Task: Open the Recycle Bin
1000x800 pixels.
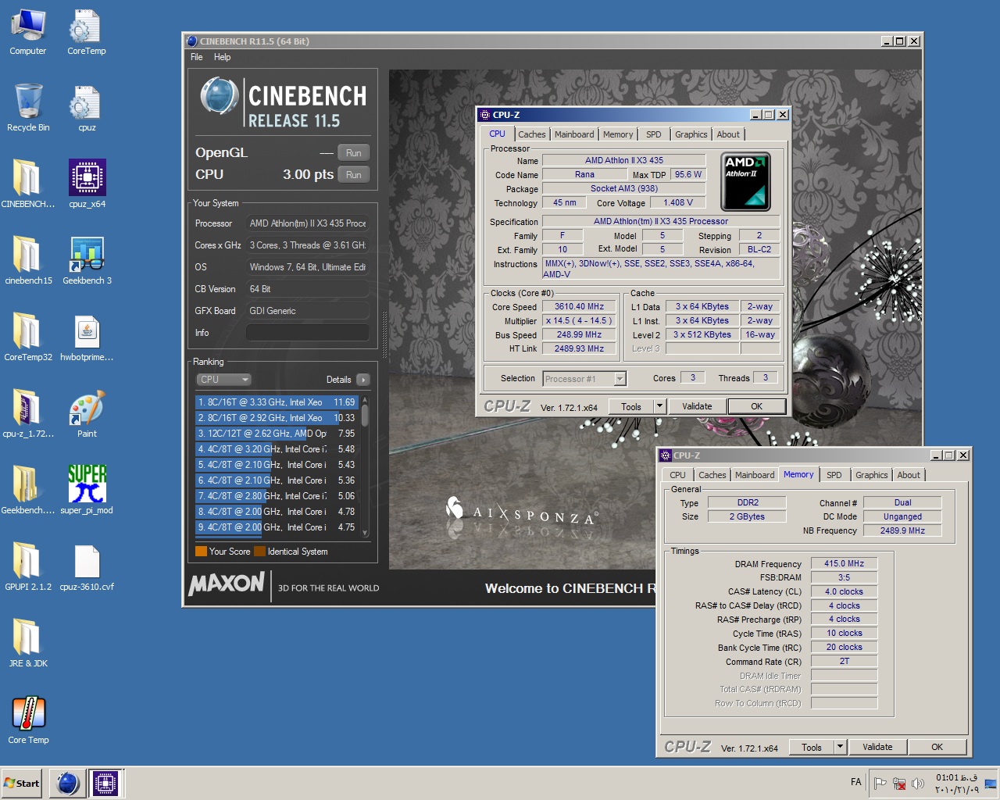Action: [28, 109]
